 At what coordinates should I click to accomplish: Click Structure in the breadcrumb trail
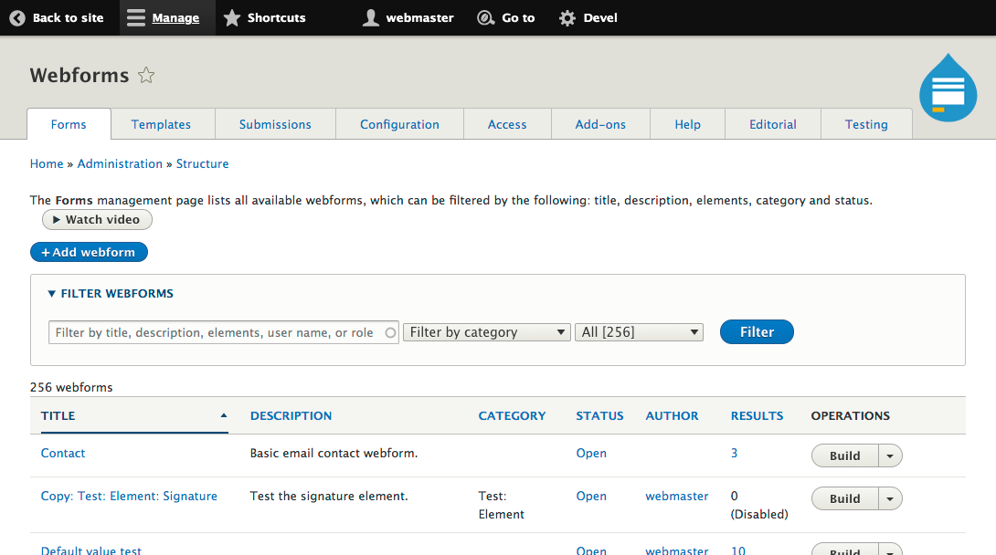click(202, 163)
